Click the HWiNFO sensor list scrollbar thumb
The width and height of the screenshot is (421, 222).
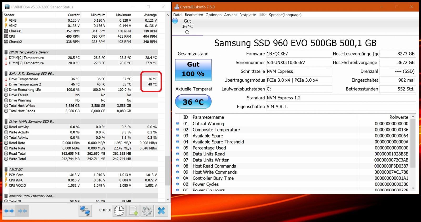(168, 171)
